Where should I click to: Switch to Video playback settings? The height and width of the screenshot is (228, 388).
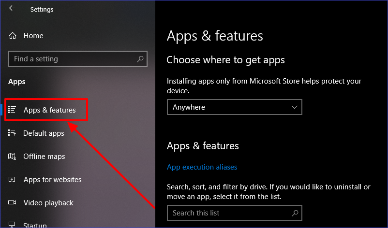pos(48,203)
